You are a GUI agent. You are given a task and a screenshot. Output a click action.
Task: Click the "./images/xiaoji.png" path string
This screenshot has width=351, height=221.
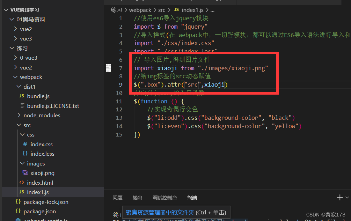point(233,68)
